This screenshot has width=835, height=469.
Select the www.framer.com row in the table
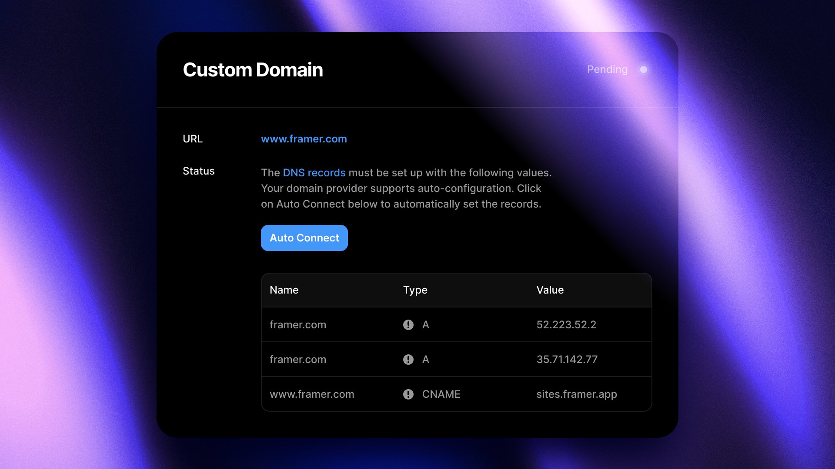click(x=312, y=394)
